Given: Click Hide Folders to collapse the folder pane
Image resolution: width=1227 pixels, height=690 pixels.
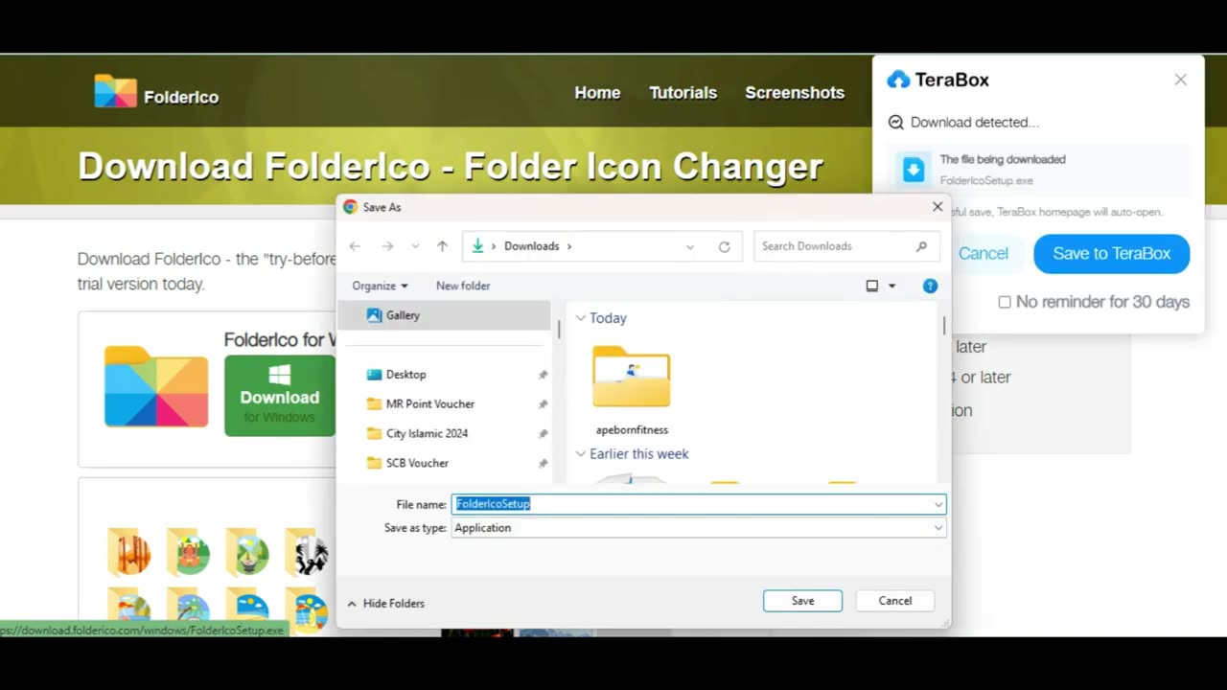Looking at the screenshot, I should [x=385, y=603].
